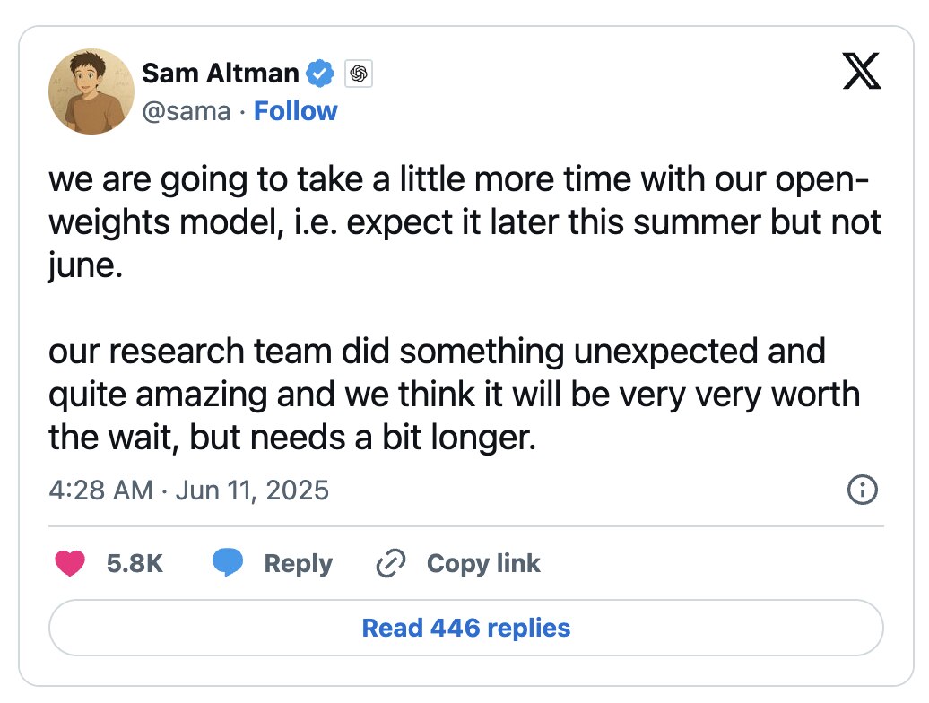
Task: Click the word 'june.' in the tweet
Action: (85, 266)
